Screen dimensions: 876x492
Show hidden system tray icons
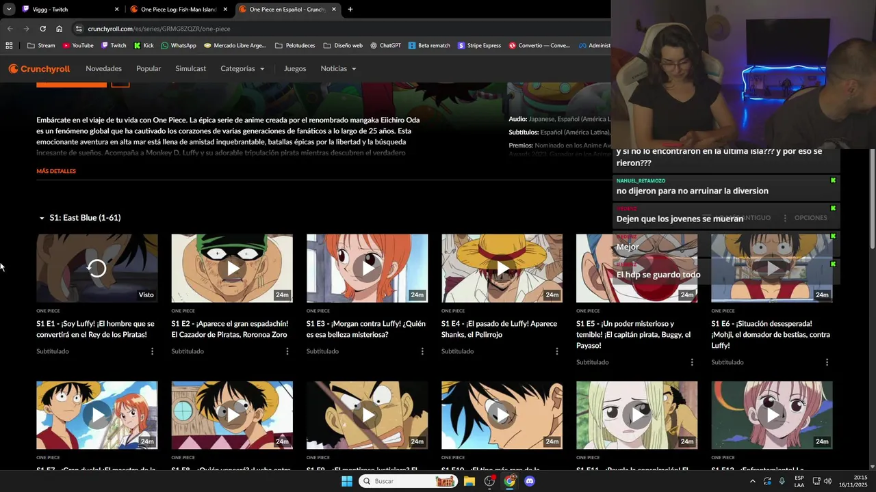click(753, 481)
